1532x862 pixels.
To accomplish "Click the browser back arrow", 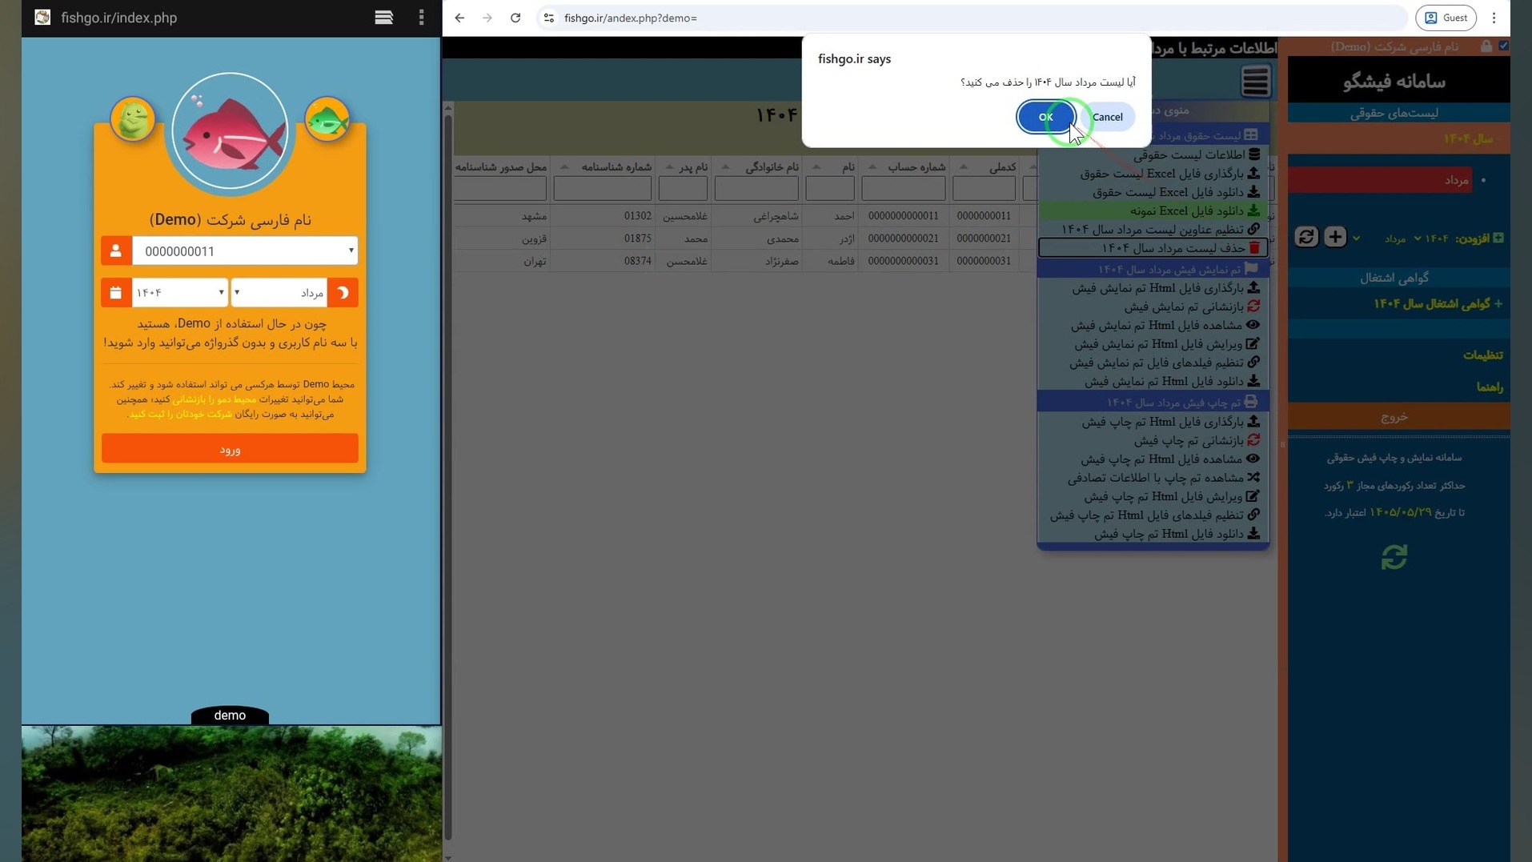I will click(x=459, y=18).
